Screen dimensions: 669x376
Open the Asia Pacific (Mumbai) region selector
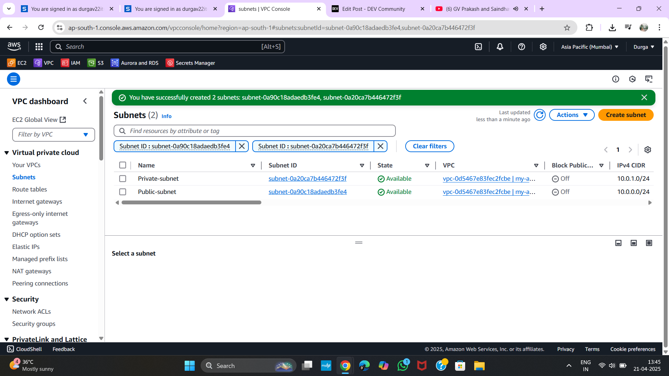click(590, 47)
